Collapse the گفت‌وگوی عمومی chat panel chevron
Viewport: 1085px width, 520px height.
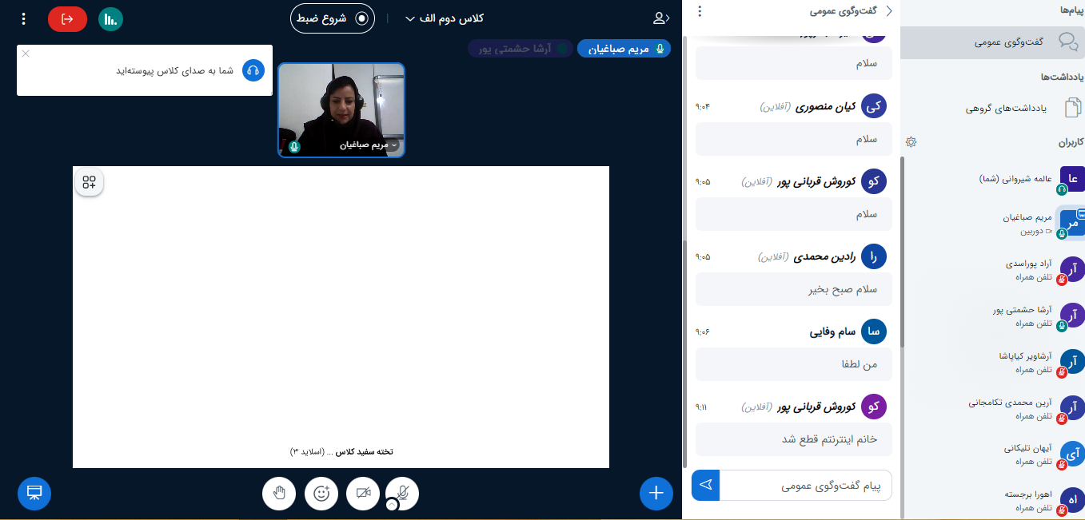(x=888, y=11)
